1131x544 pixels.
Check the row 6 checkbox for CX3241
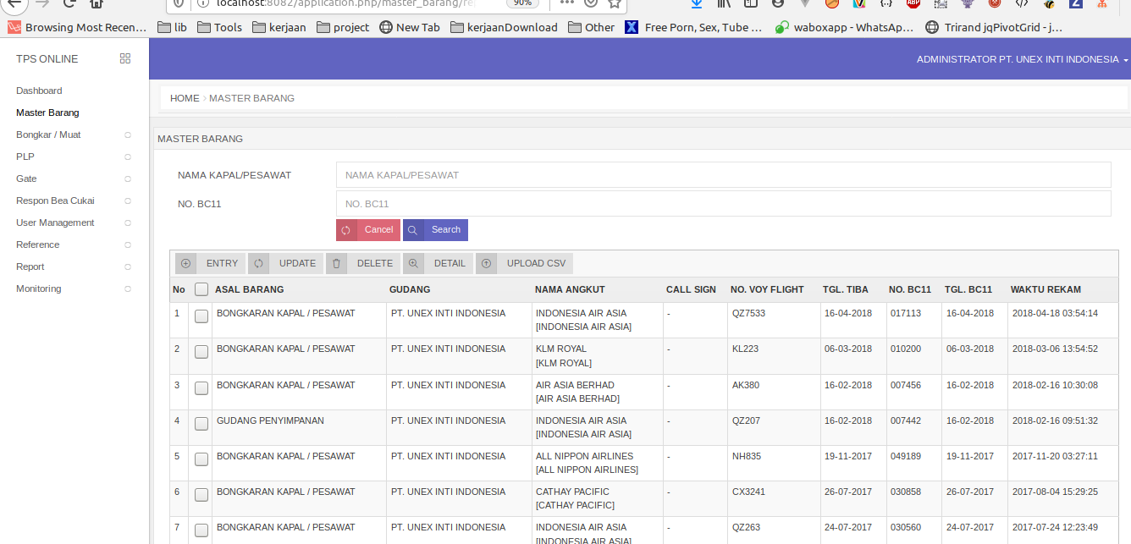(201, 495)
